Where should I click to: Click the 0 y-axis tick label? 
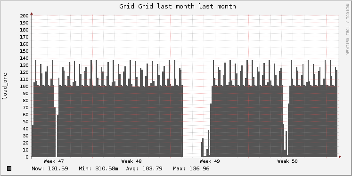(x=27, y=157)
